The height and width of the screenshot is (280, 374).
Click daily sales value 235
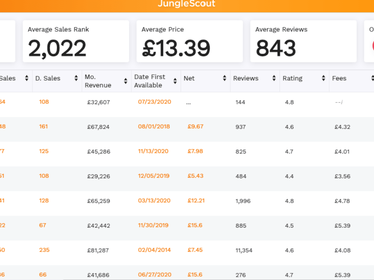coord(45,250)
